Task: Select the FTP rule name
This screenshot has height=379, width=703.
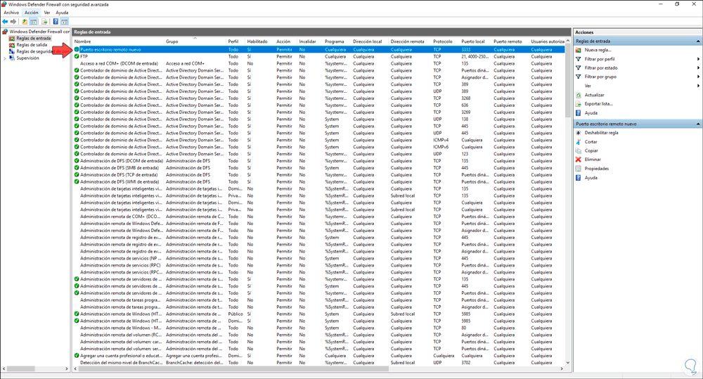Action: 84,56
